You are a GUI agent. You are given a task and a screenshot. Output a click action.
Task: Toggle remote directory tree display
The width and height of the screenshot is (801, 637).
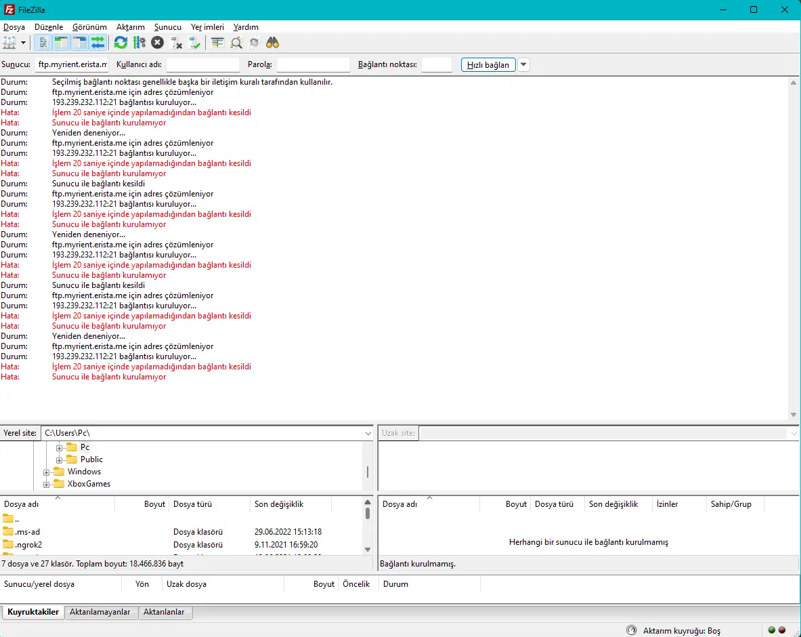80,43
